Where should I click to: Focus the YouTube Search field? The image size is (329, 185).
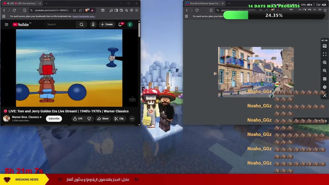60,24
